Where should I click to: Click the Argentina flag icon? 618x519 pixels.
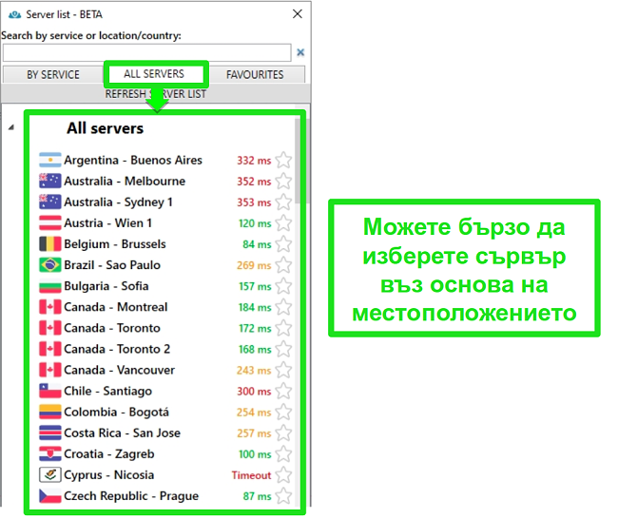pyautogui.click(x=50, y=160)
